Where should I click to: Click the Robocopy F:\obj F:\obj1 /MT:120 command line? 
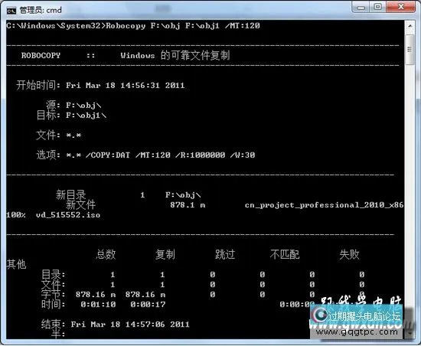(183, 26)
